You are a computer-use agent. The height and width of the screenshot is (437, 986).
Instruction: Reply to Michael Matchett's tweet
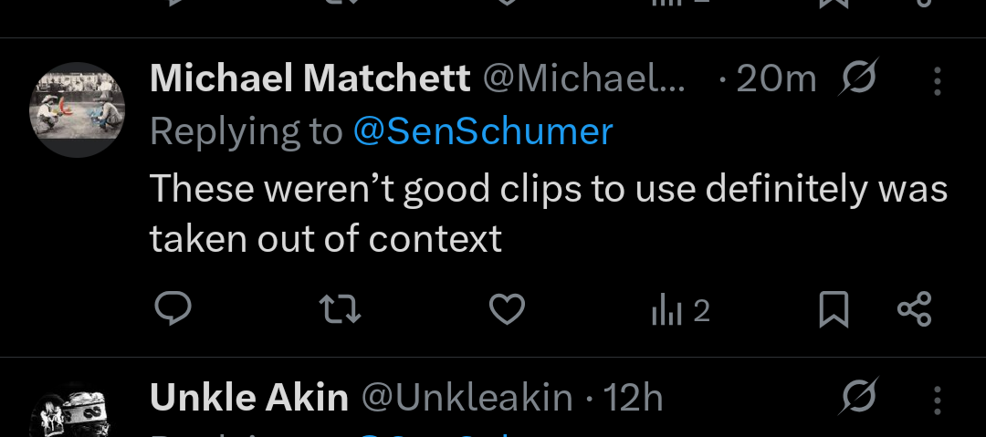tap(172, 311)
